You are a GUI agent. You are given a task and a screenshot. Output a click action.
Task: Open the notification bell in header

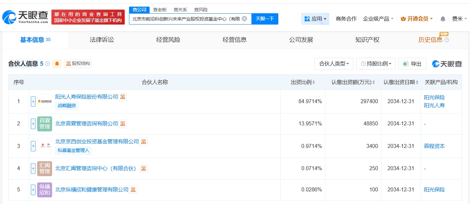443,19
